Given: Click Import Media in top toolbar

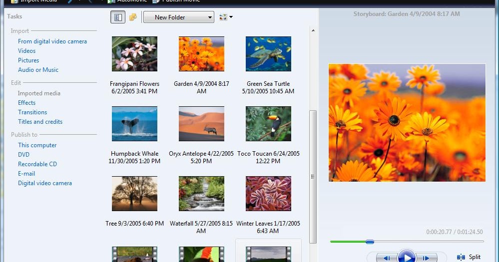Looking at the screenshot, I should 34,1.
